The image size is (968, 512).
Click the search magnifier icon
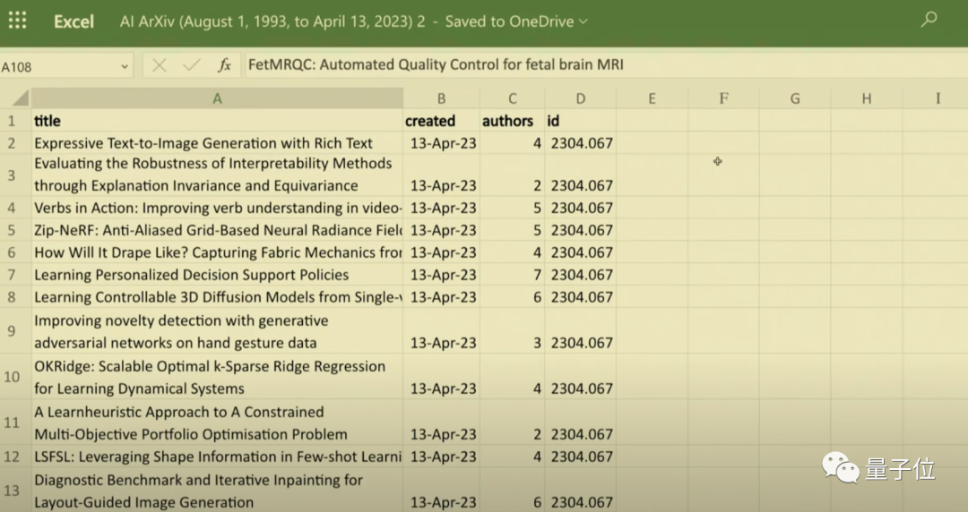929,20
